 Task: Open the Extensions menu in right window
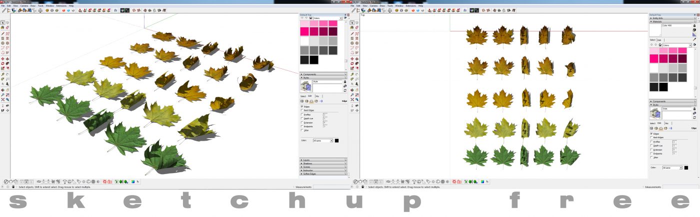click(x=410, y=5)
